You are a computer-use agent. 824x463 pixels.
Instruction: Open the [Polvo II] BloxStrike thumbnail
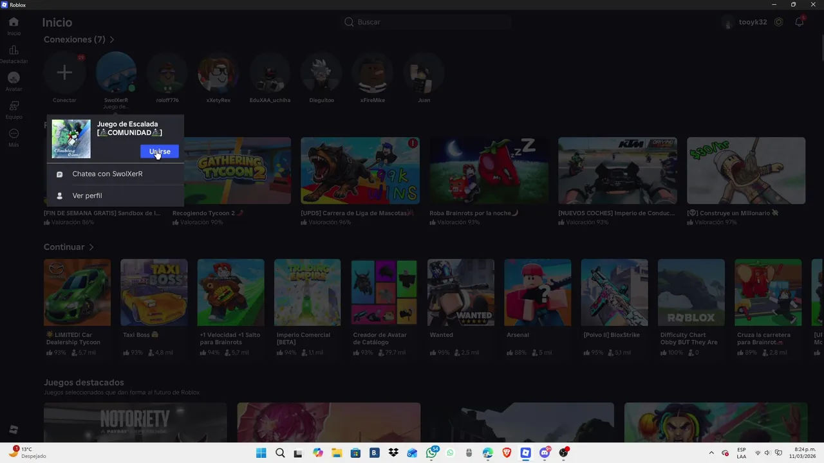(x=615, y=293)
